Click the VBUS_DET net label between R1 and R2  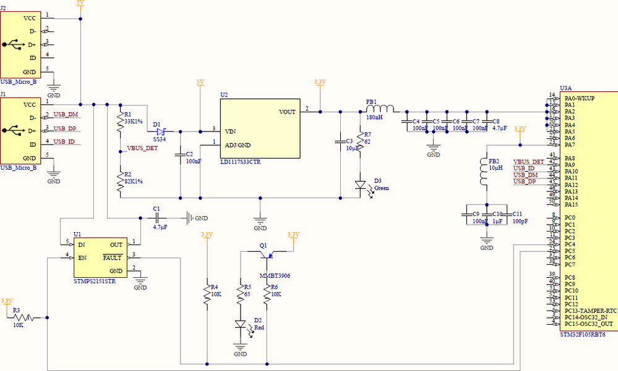click(142, 148)
